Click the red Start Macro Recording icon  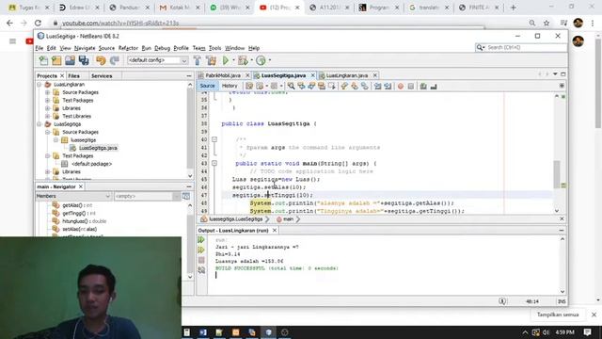[401, 86]
